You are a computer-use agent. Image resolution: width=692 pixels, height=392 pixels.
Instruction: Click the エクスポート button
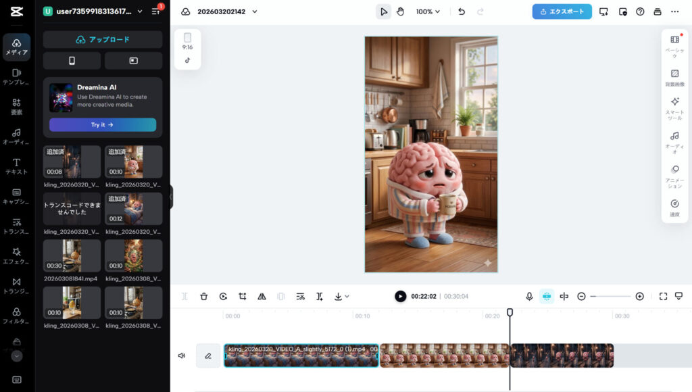point(562,11)
